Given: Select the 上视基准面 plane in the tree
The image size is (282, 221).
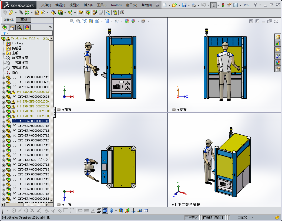Looking at the screenshot, I should click(20, 63).
